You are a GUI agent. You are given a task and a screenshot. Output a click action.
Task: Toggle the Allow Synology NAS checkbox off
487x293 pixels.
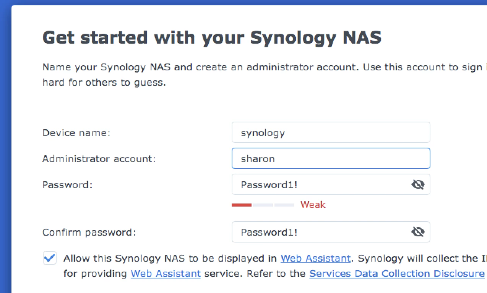point(49,258)
